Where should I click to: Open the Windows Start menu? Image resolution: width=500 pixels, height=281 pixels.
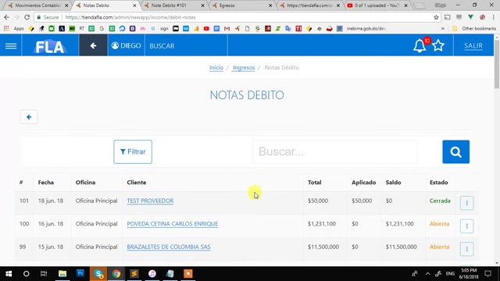[x=9, y=274]
